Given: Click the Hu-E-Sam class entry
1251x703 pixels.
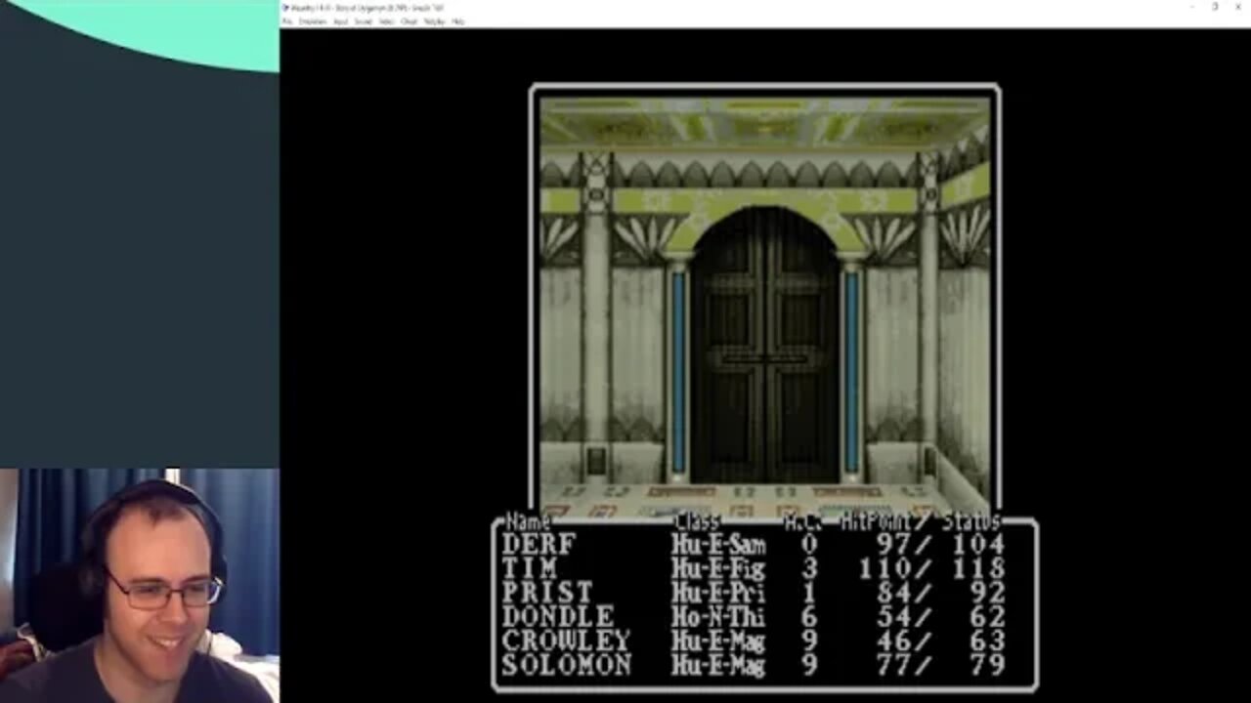Looking at the screenshot, I should point(718,545).
